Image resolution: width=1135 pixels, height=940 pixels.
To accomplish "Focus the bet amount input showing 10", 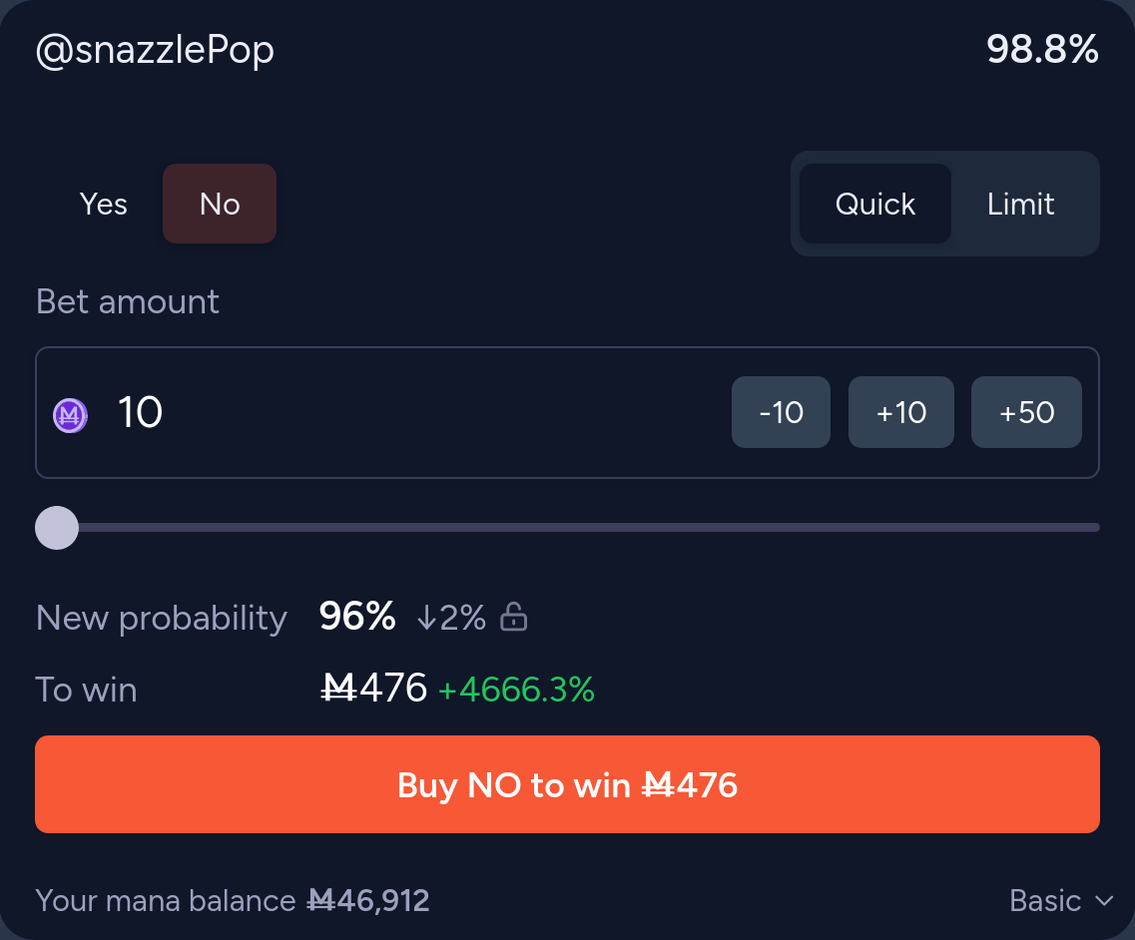I will coord(399,412).
